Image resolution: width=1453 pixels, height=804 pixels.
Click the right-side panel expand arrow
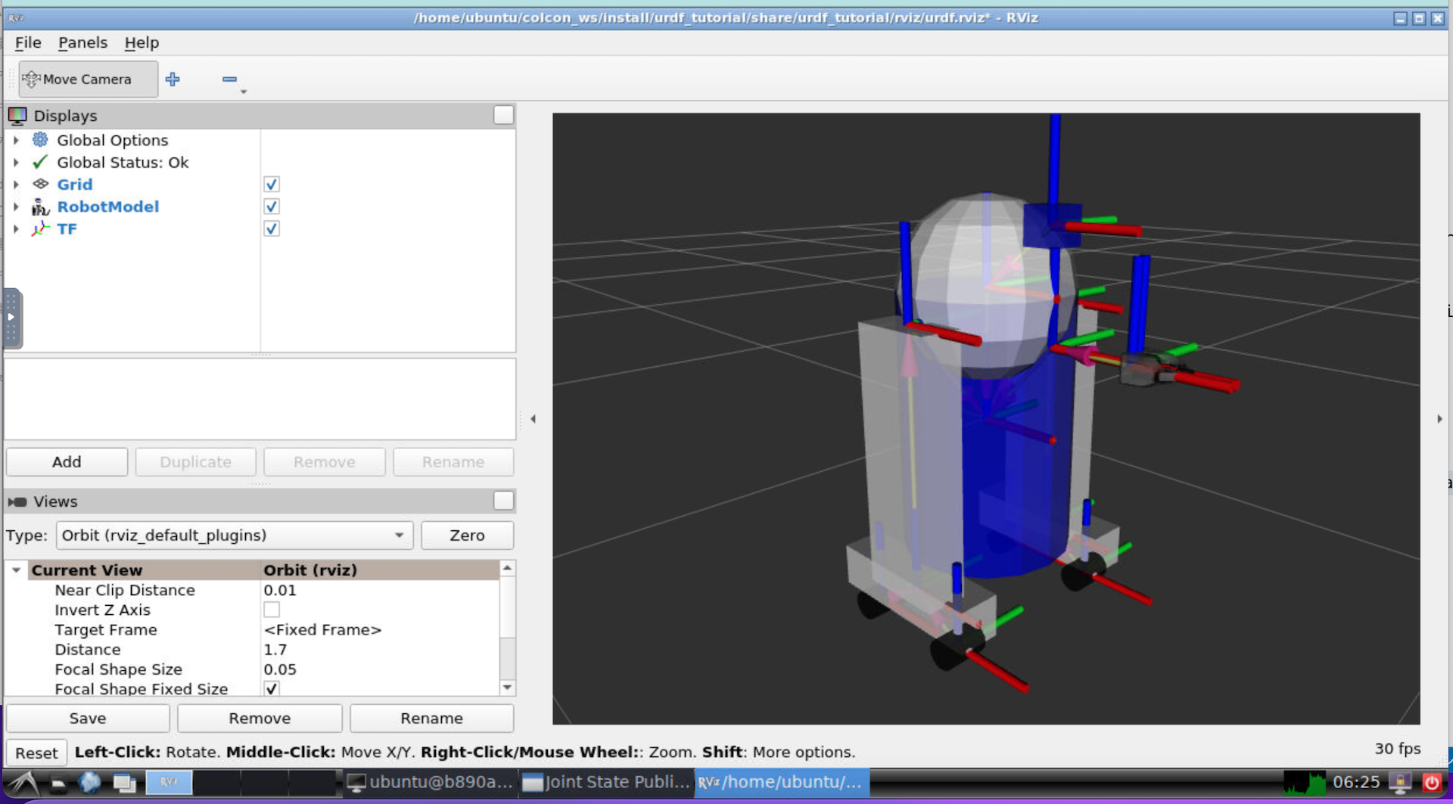coord(1439,419)
